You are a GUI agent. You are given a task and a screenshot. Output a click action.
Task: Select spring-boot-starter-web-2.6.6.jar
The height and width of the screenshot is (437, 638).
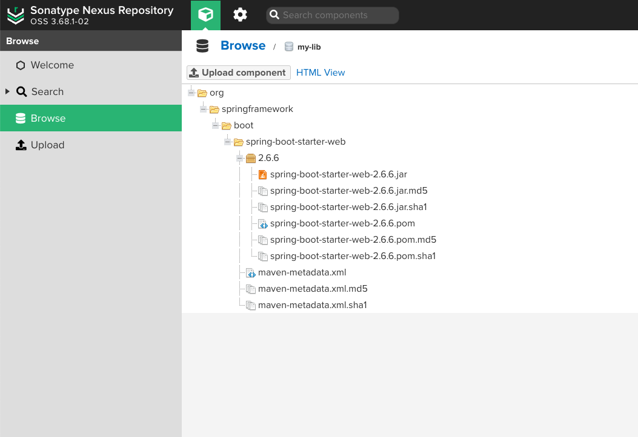click(x=339, y=174)
